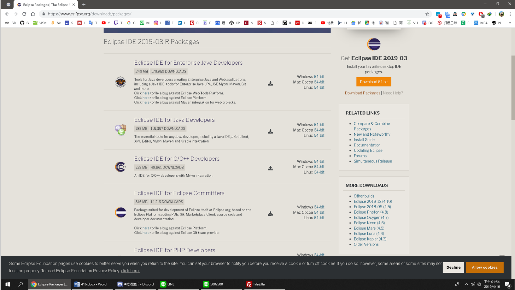515x290 pixels.
Task: Click the Eclipse Committers package logo
Action: point(120,212)
